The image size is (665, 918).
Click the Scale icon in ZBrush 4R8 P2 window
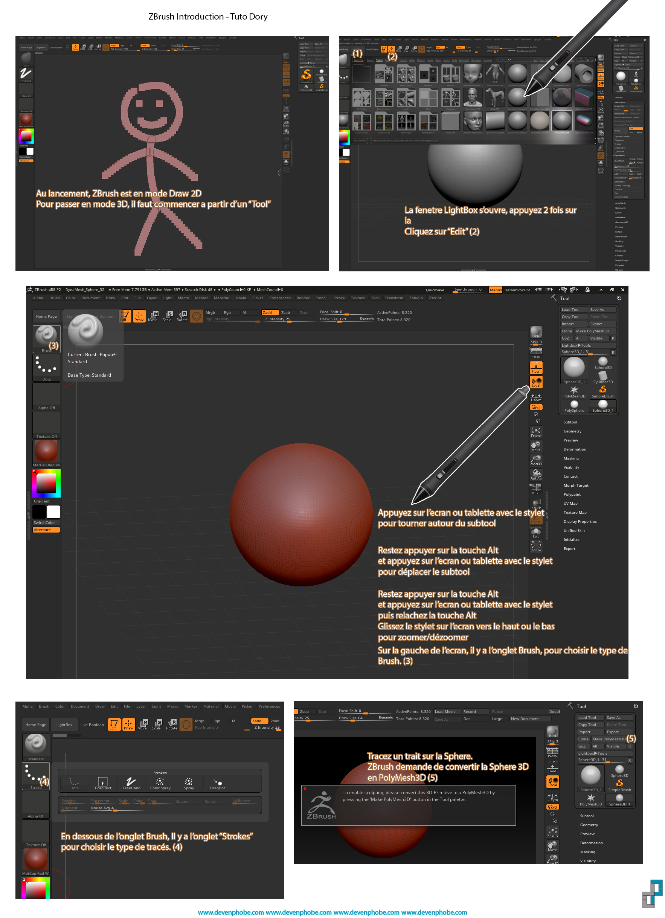(x=167, y=316)
